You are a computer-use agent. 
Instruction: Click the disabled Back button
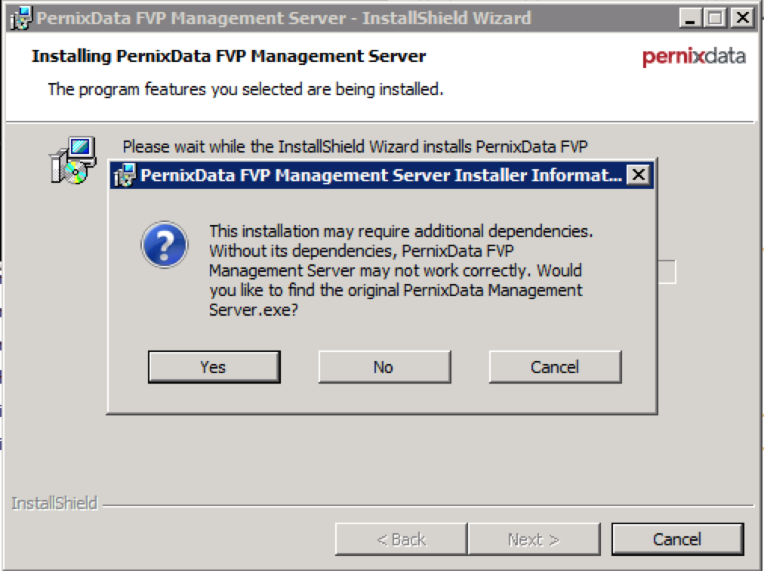point(401,539)
